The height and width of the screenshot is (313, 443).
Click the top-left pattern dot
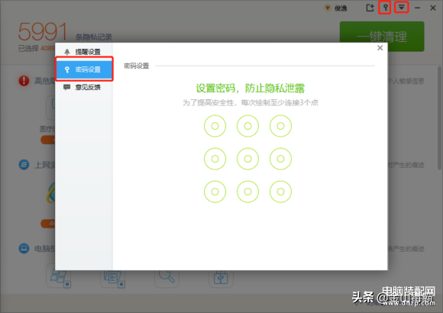click(x=215, y=126)
